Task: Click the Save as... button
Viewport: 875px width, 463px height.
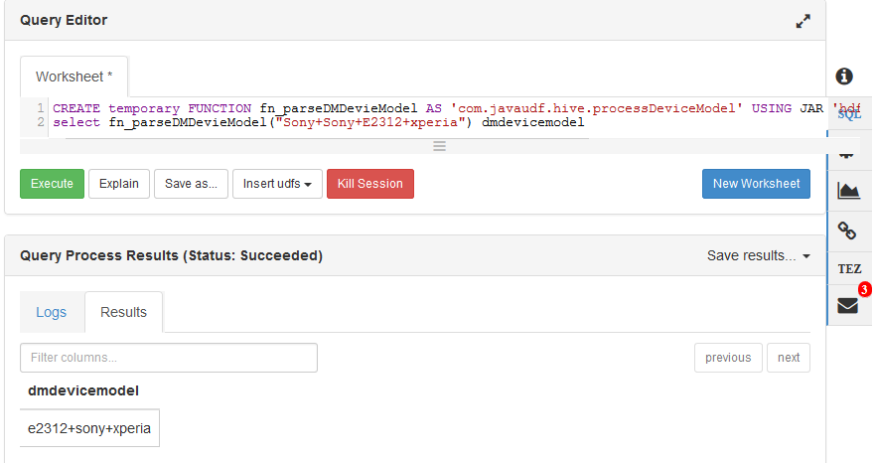Action: click(192, 184)
